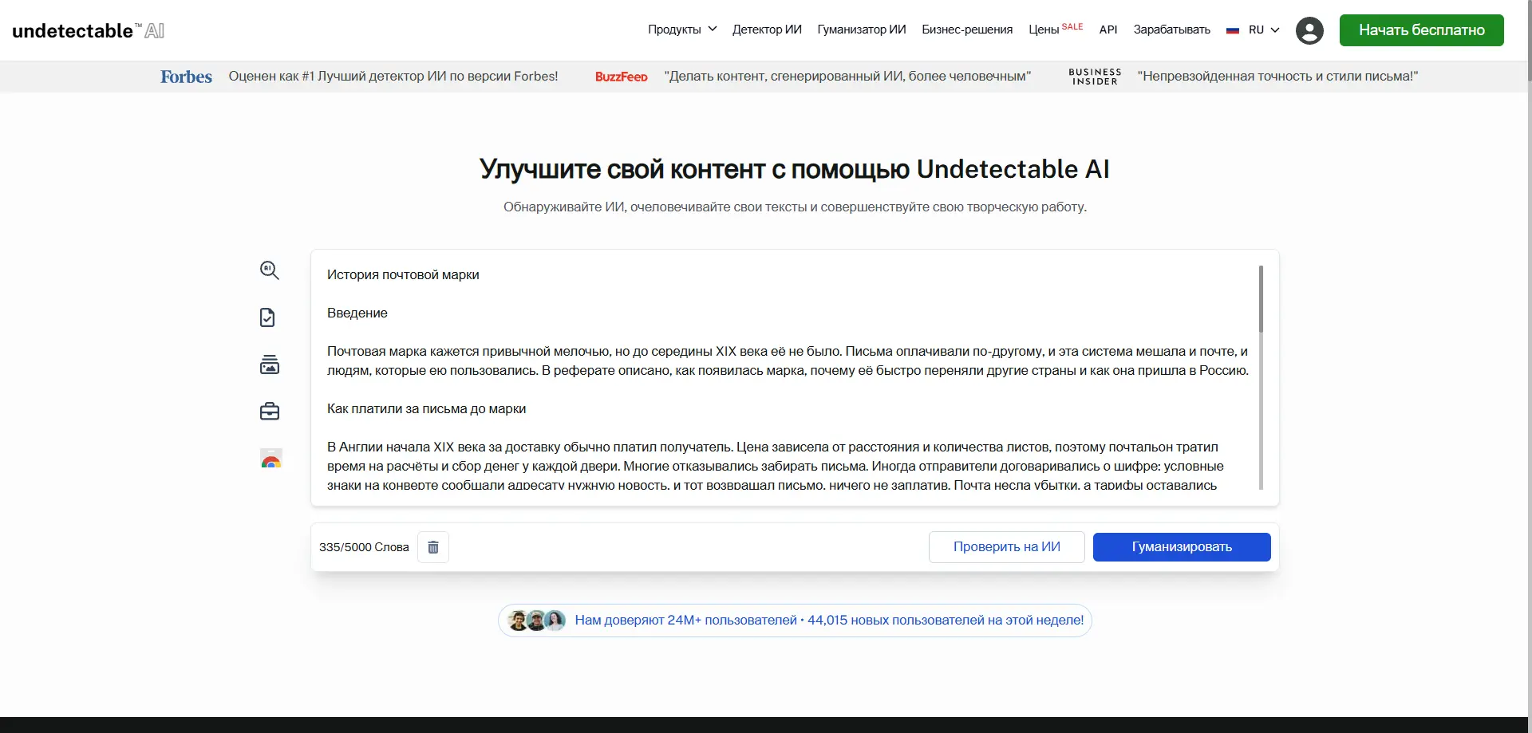This screenshot has width=1532, height=733.
Task: Click the blue Гуманизировать button
Action: point(1182,547)
